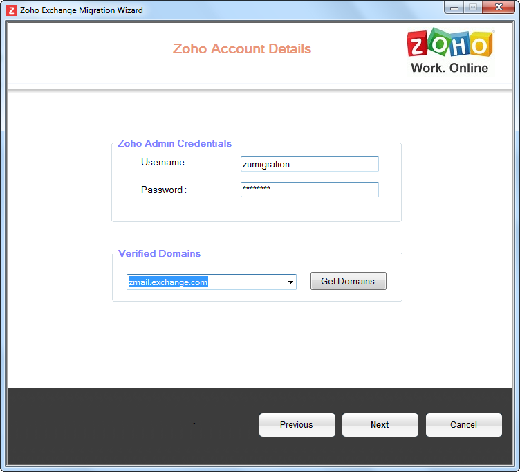Click the Username input field
Viewport: 520px width, 472px height.
(x=309, y=164)
